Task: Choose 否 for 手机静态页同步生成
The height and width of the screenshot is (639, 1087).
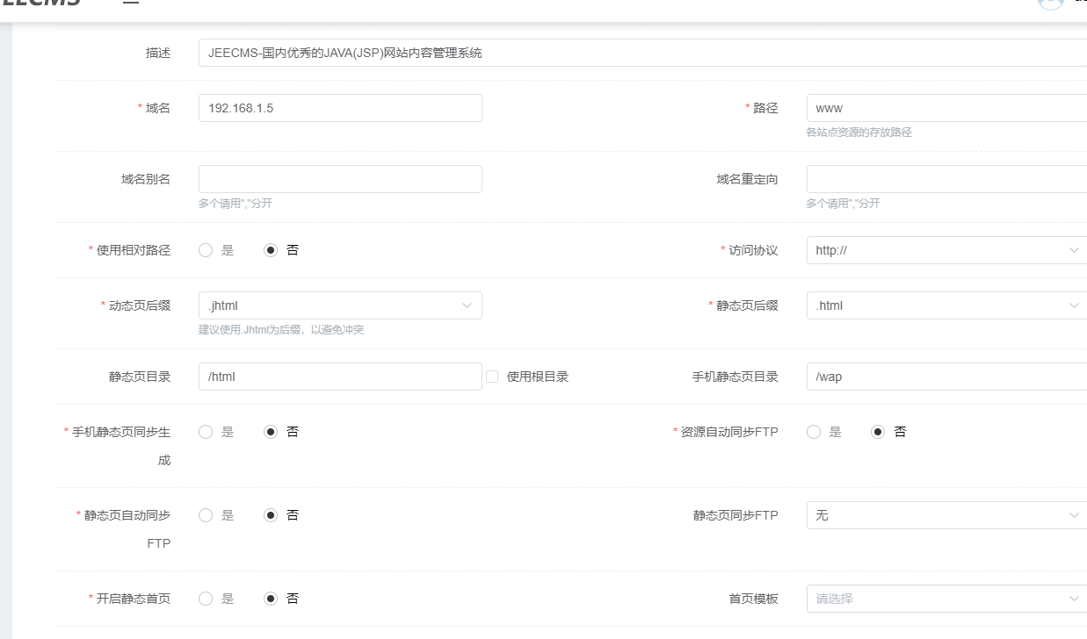Action: (x=271, y=432)
